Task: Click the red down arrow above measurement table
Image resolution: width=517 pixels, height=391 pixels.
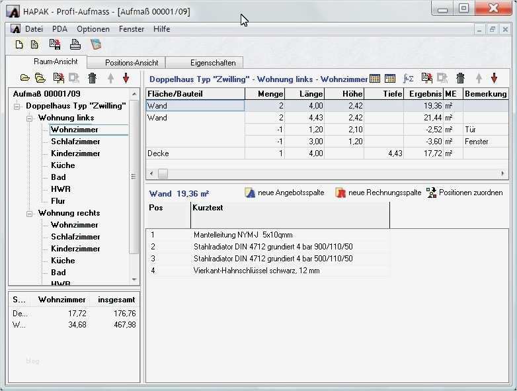Action: tap(494, 78)
